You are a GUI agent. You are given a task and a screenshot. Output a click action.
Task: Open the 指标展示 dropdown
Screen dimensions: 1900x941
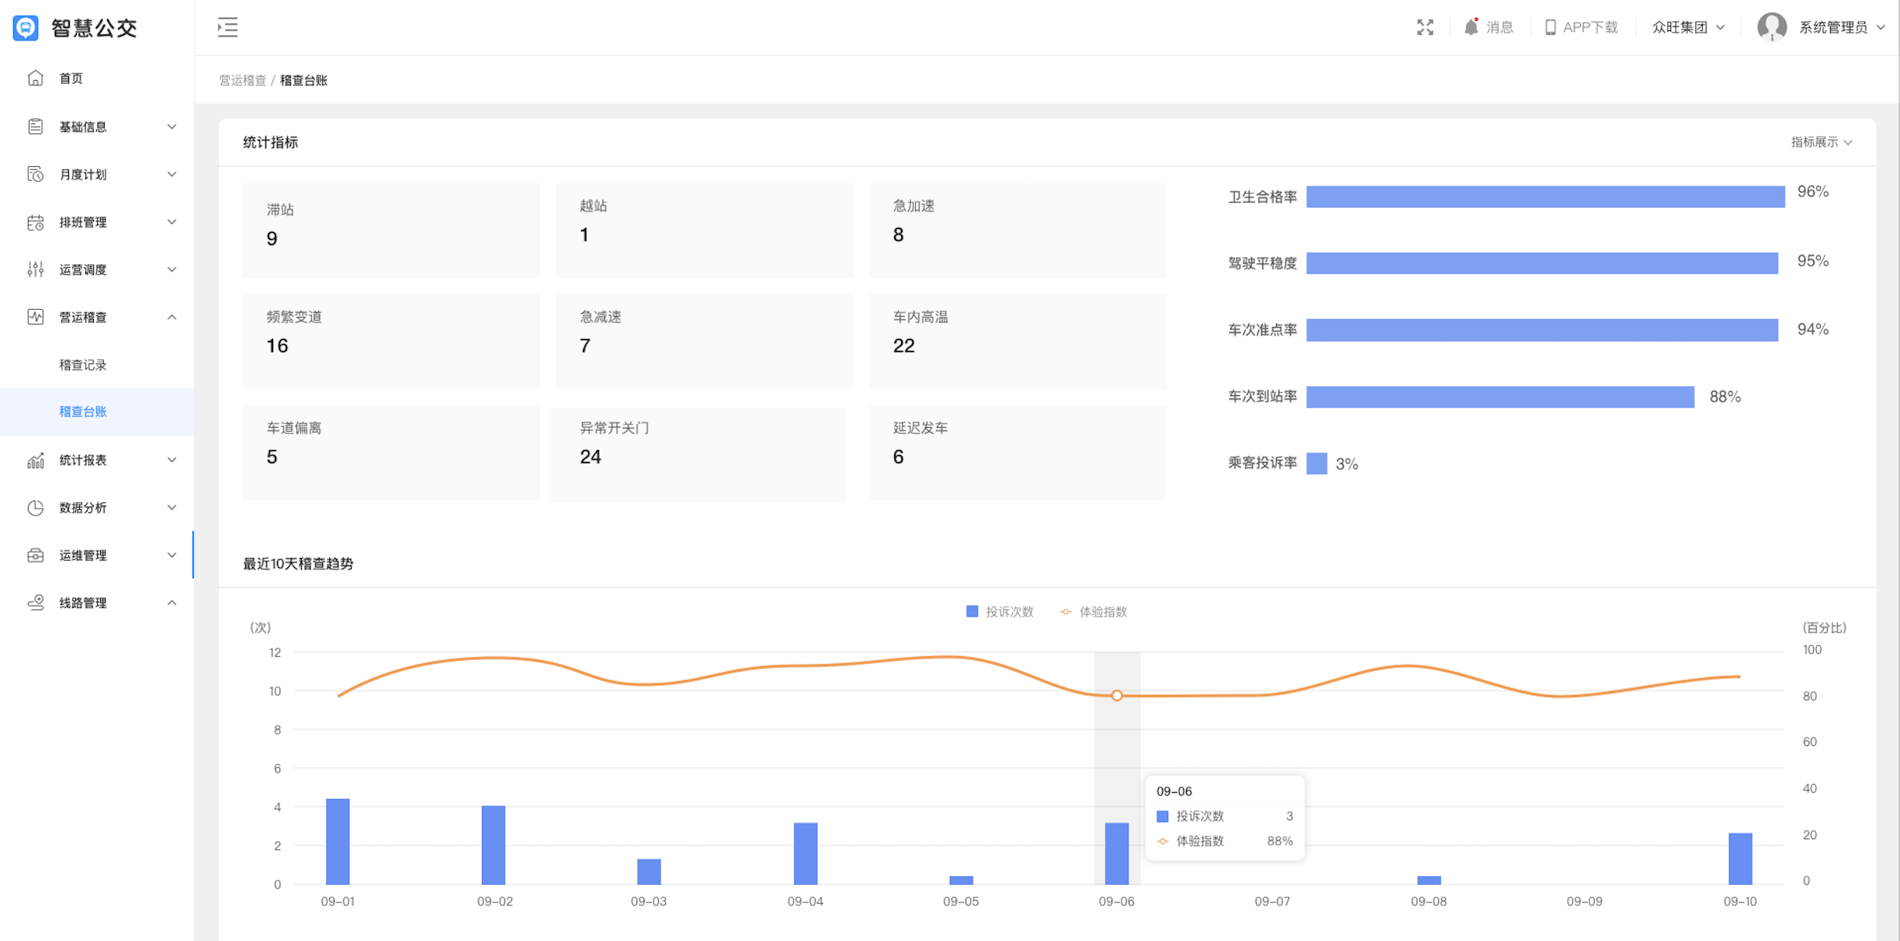1821,142
